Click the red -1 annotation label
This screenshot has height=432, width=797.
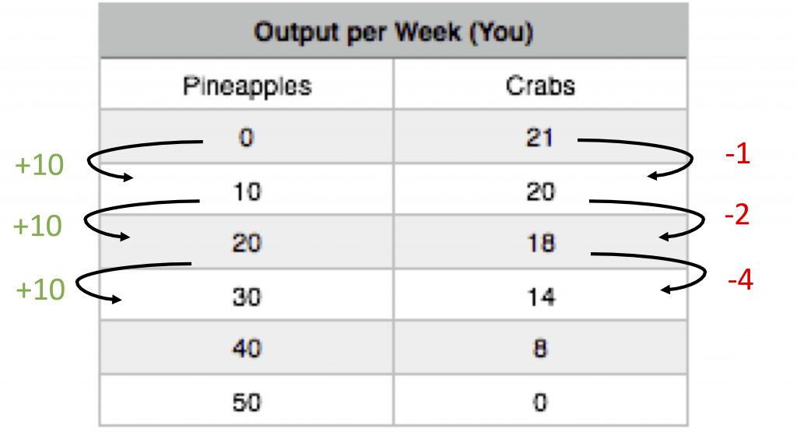coord(736,156)
